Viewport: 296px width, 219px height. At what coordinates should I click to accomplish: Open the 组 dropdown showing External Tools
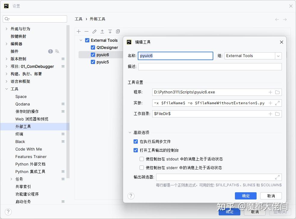[278, 56]
